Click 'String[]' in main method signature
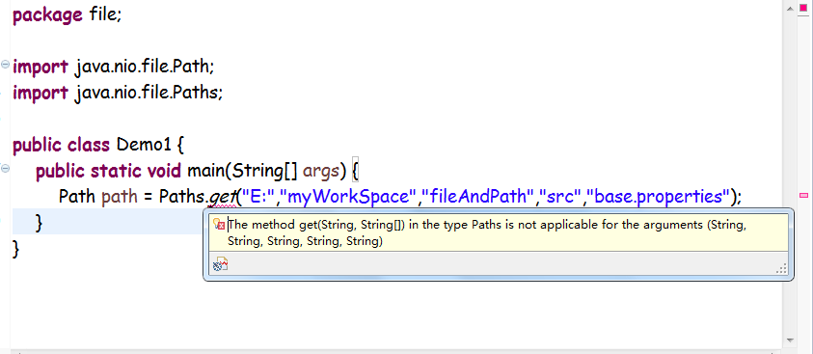This screenshot has height=354, width=813. [264, 171]
